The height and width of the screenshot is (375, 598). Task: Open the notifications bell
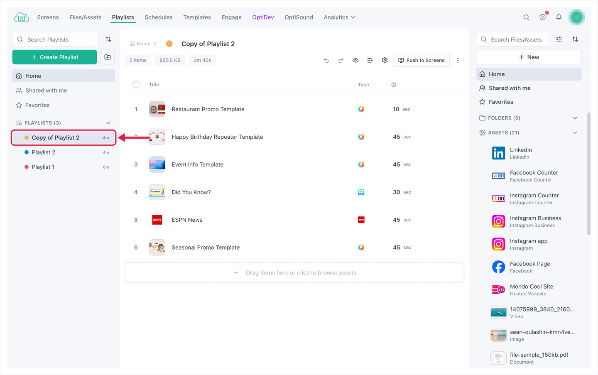(559, 17)
